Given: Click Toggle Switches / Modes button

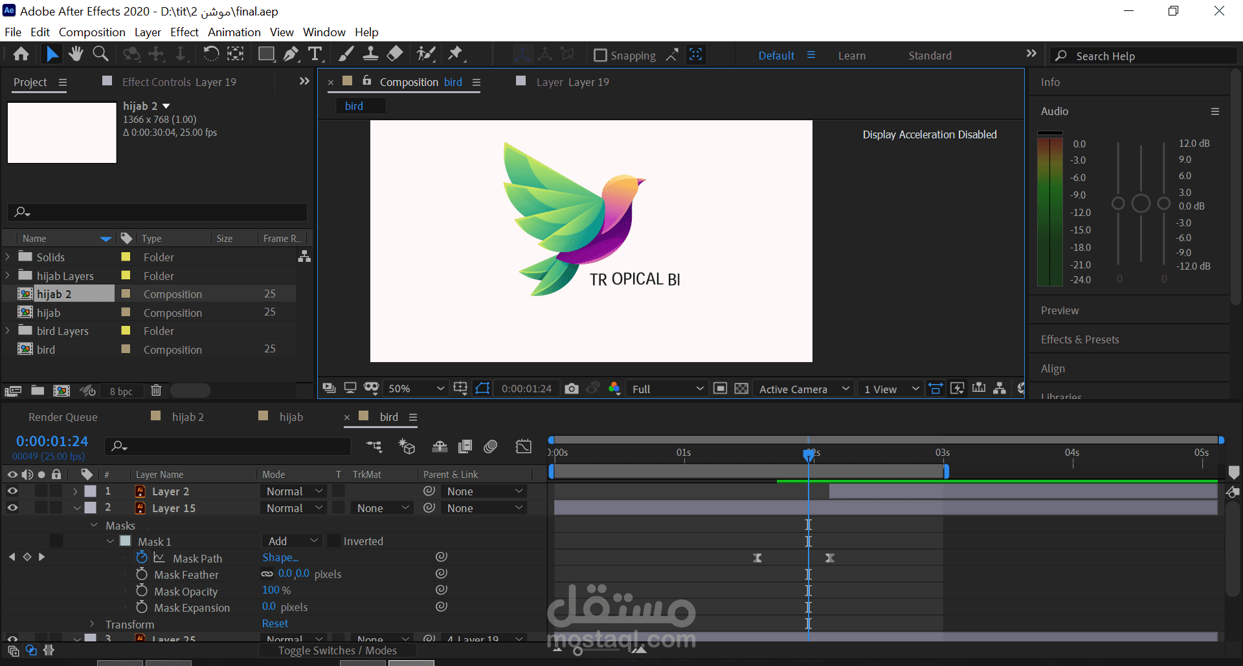Looking at the screenshot, I should (x=337, y=650).
